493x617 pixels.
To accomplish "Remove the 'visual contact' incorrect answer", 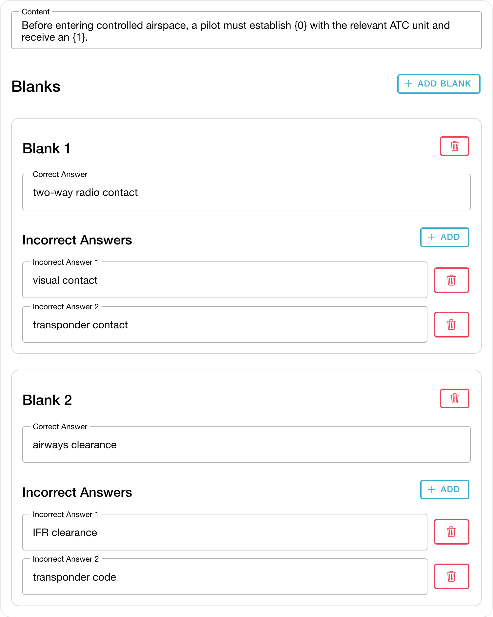I will coord(451,280).
